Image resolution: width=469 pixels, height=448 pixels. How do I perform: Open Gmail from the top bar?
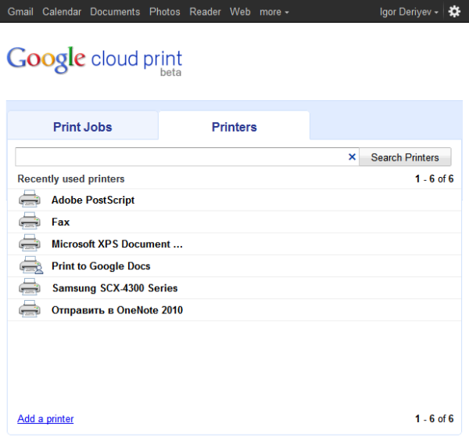pos(20,12)
